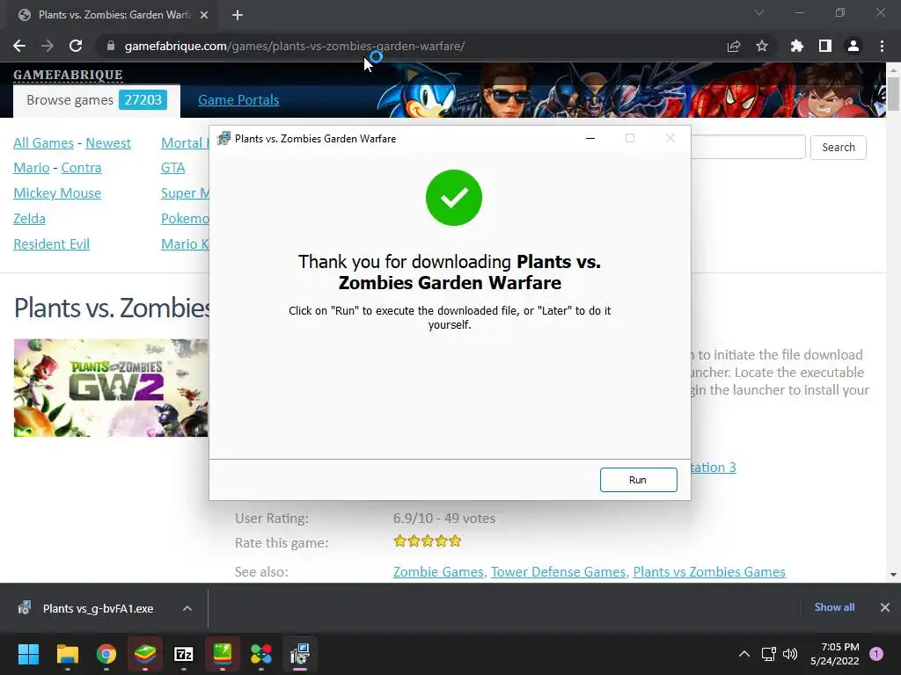Viewport: 901px width, 675px height.
Task: Open a new browser tab
Action: [238, 15]
